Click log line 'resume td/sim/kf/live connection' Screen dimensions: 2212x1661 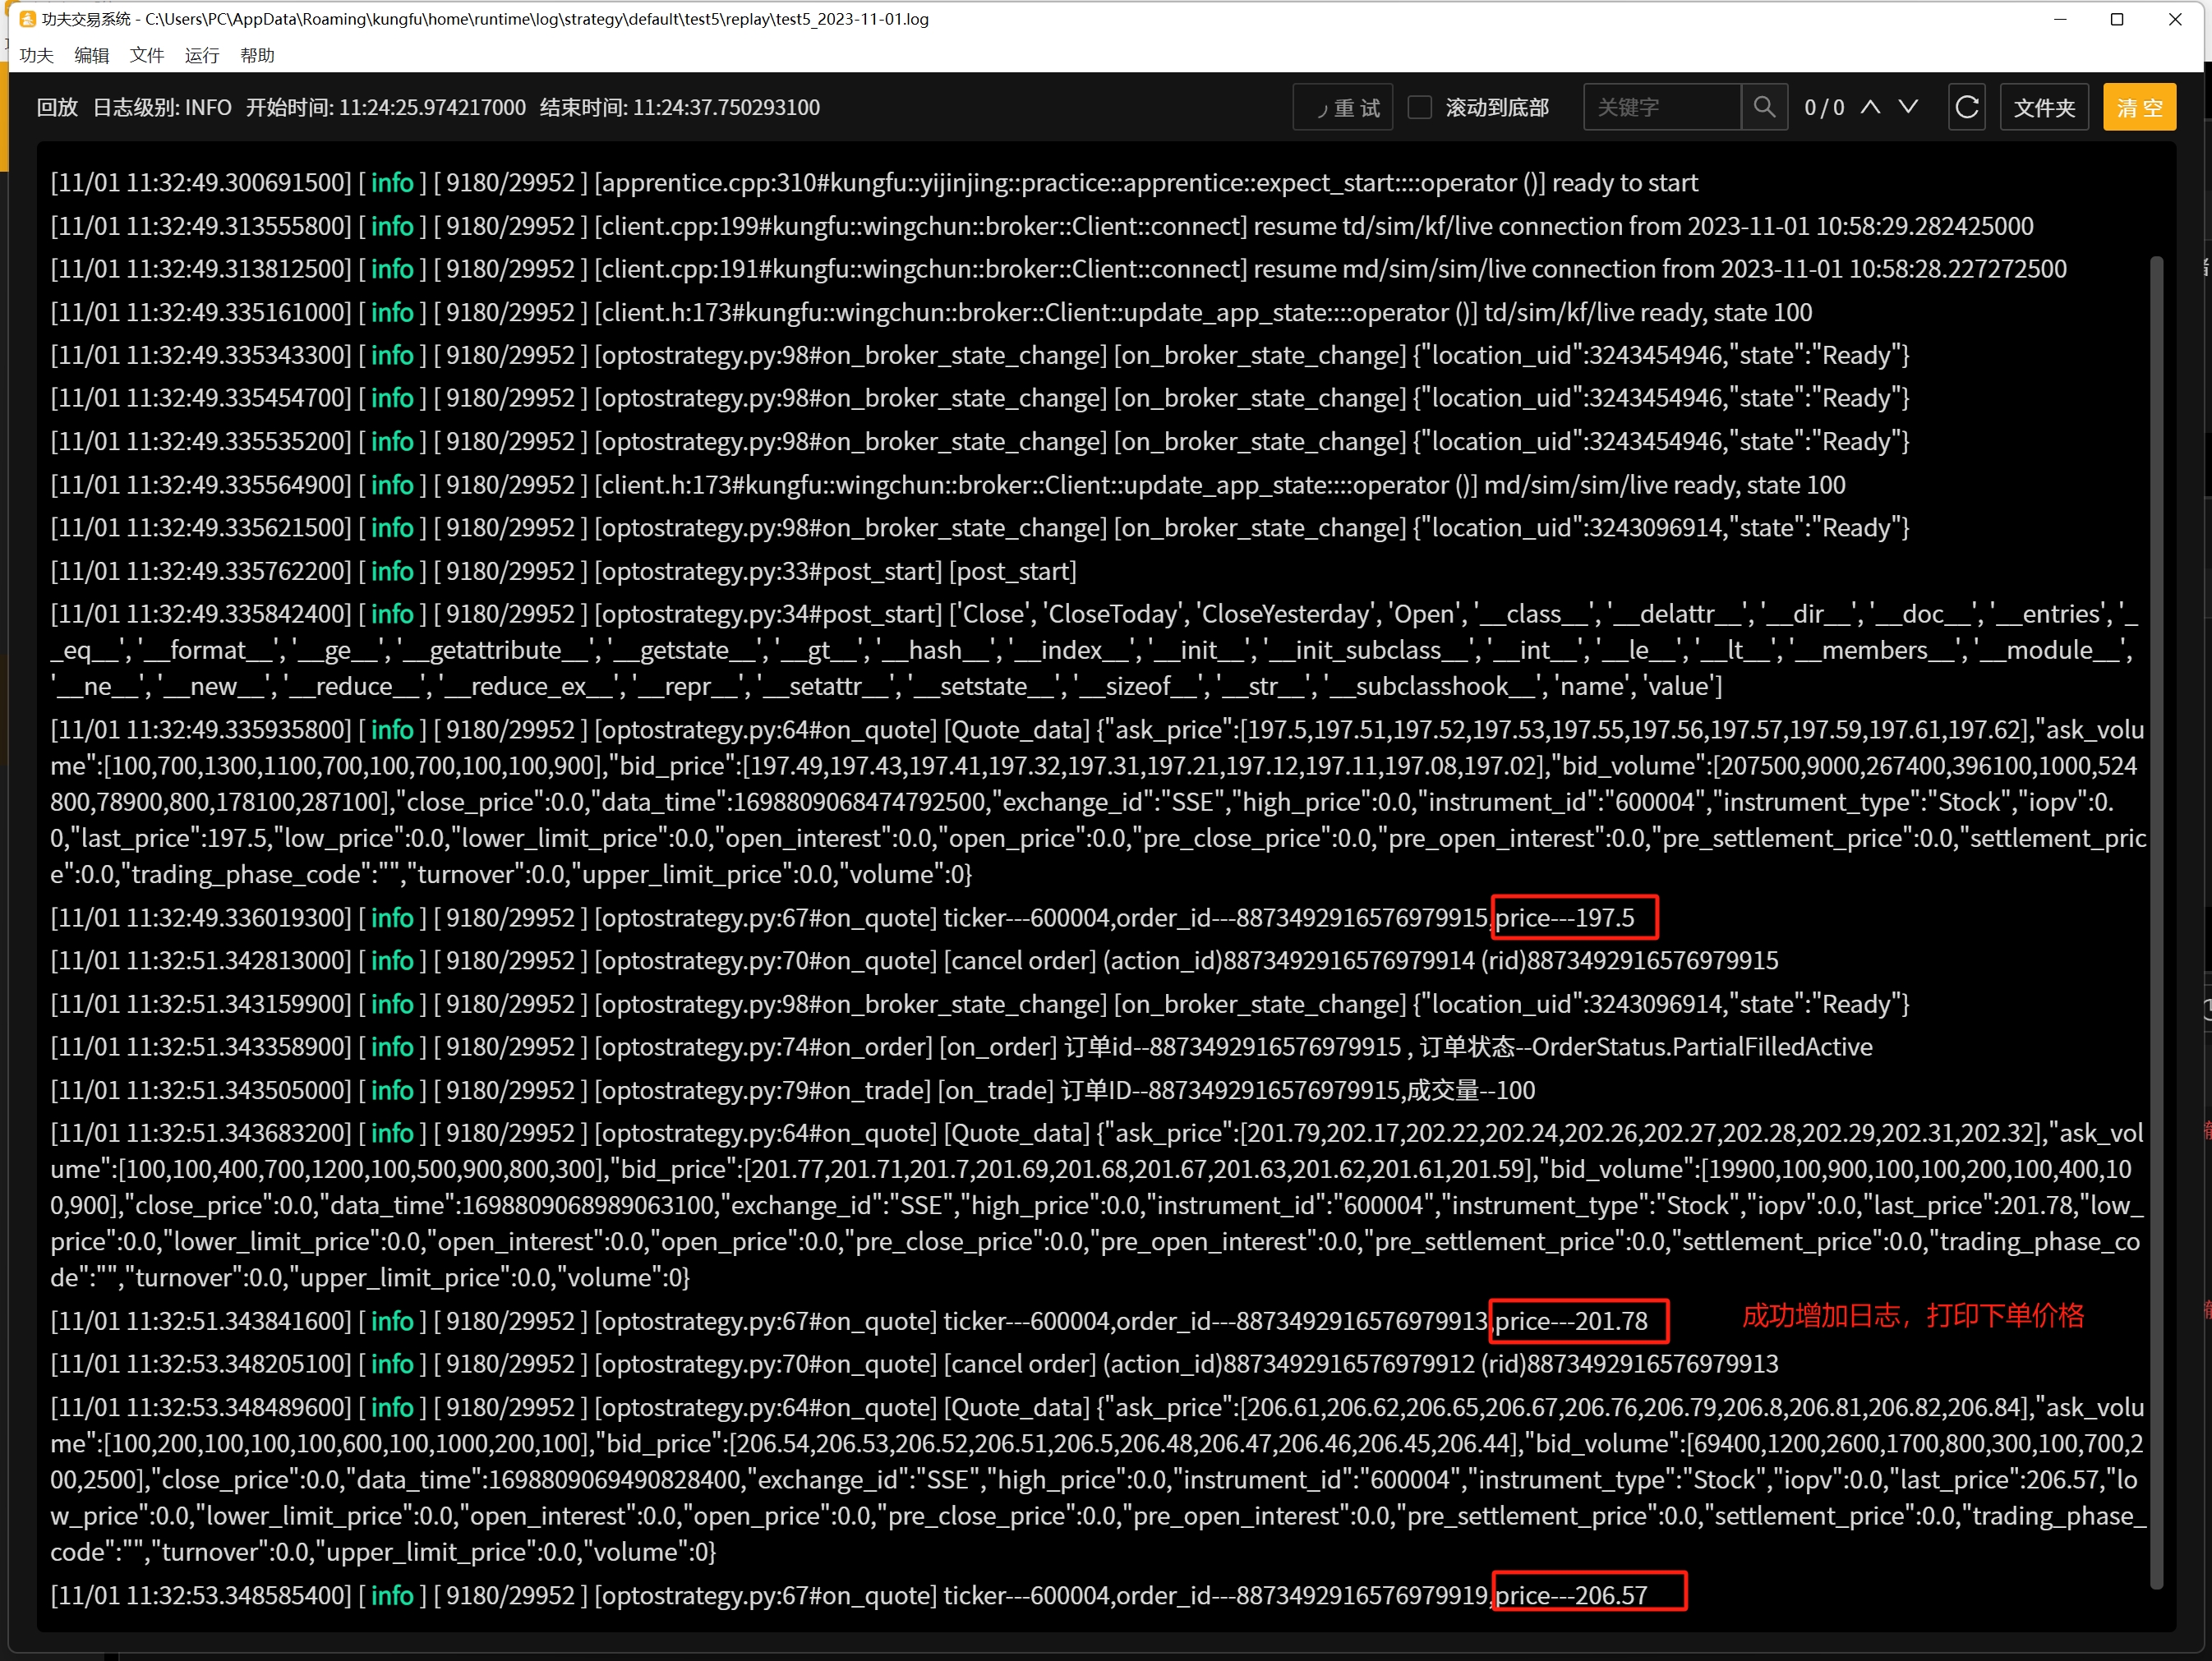click(1042, 226)
